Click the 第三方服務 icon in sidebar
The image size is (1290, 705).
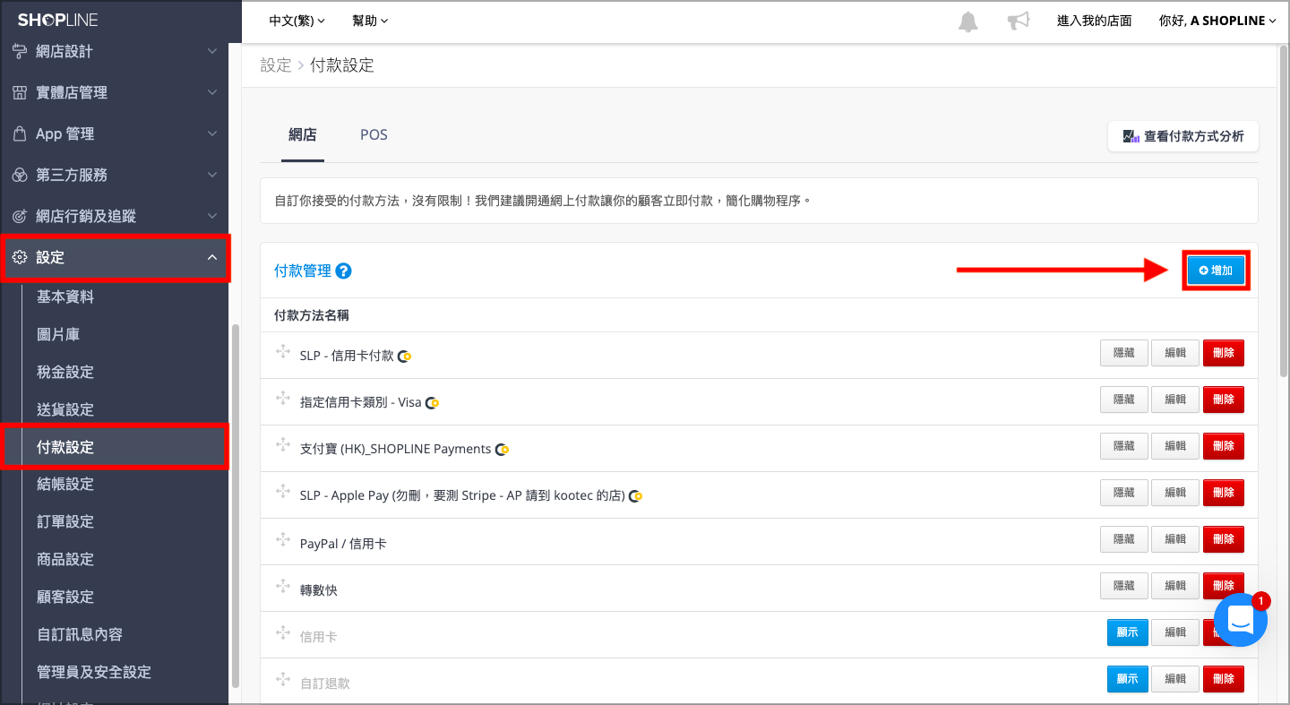coord(19,175)
